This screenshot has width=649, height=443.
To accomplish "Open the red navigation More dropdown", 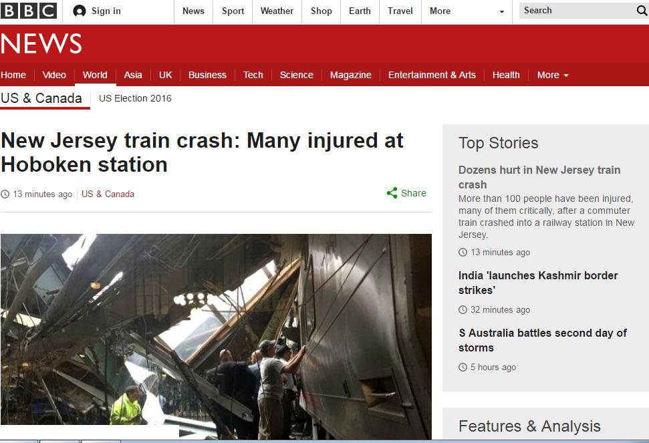I will click(553, 75).
